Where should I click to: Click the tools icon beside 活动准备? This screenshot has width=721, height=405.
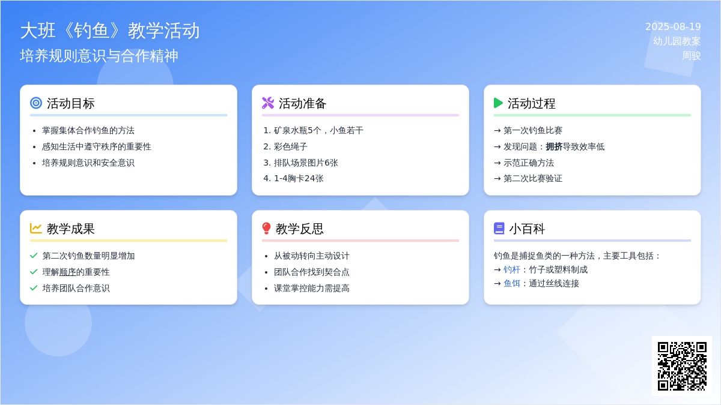coord(268,103)
